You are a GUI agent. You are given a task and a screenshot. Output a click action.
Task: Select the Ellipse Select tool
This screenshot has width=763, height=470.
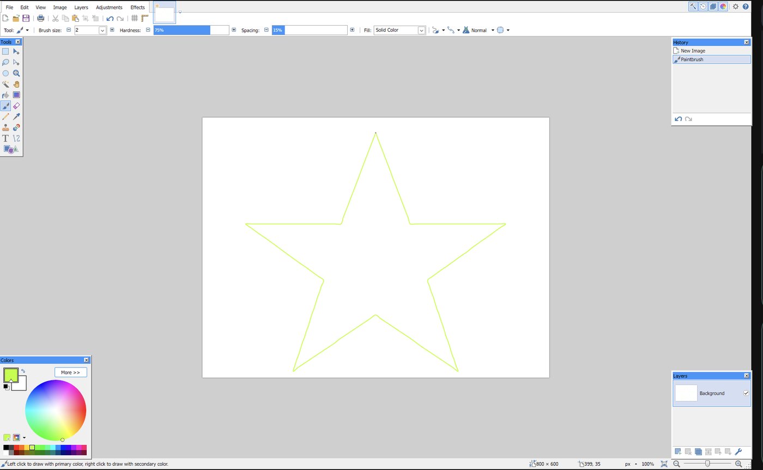tap(5, 73)
